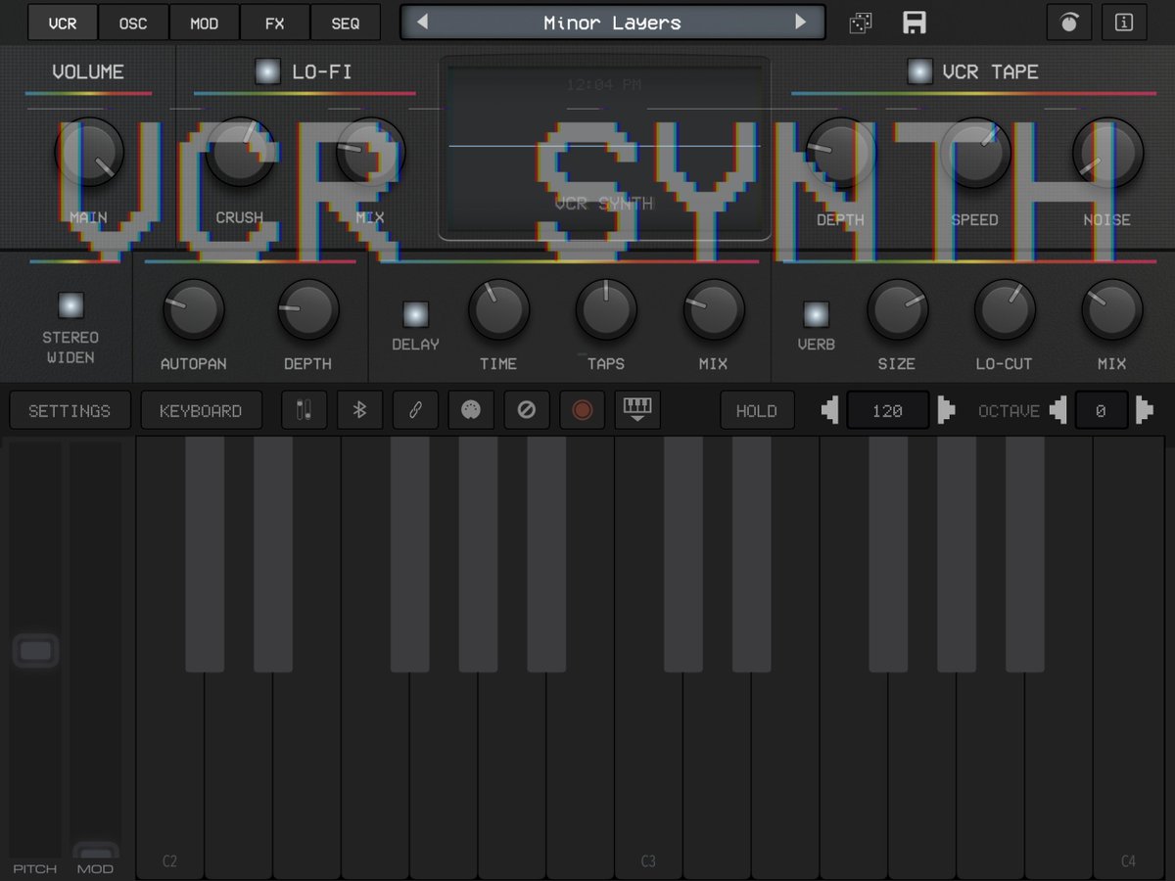Click the reverb LO-CUT knob
This screenshot has height=881, width=1175.
point(1005,309)
